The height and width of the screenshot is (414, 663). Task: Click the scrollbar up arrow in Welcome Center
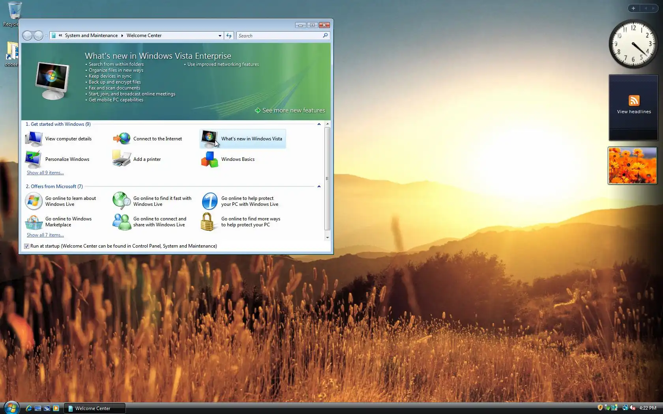point(327,124)
